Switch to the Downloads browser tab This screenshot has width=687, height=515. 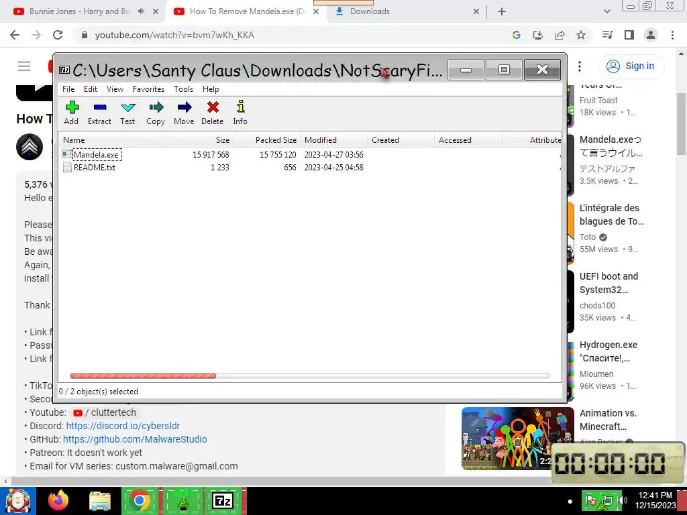[369, 11]
